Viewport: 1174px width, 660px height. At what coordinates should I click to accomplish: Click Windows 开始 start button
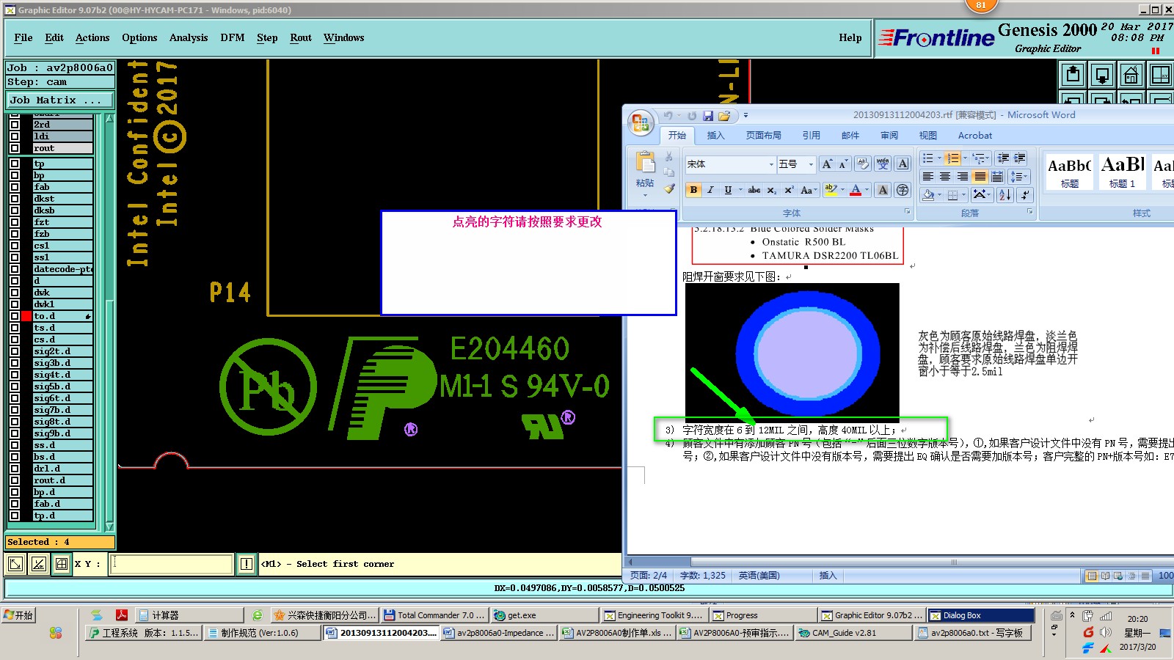tap(19, 615)
